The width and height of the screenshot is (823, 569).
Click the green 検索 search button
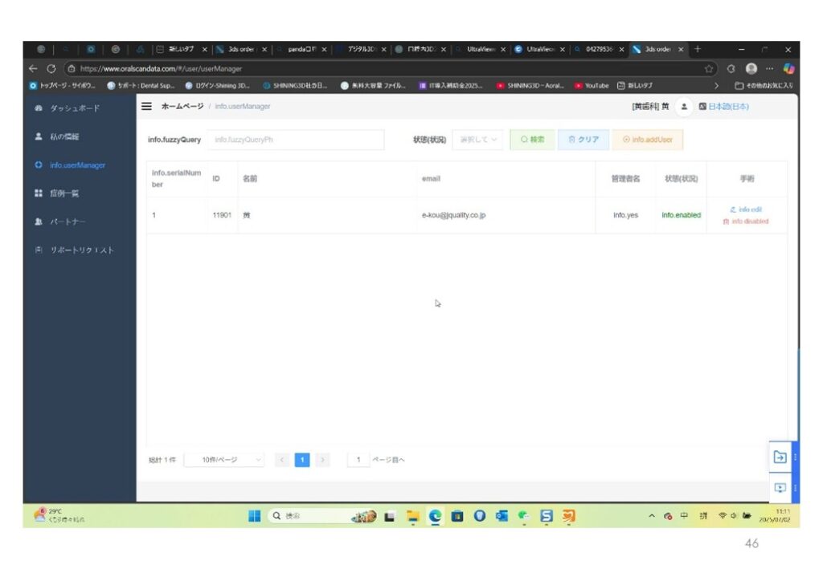(x=532, y=140)
